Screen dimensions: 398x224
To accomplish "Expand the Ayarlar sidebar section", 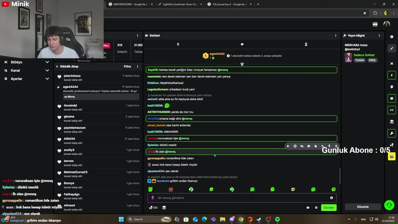I will (47, 79).
